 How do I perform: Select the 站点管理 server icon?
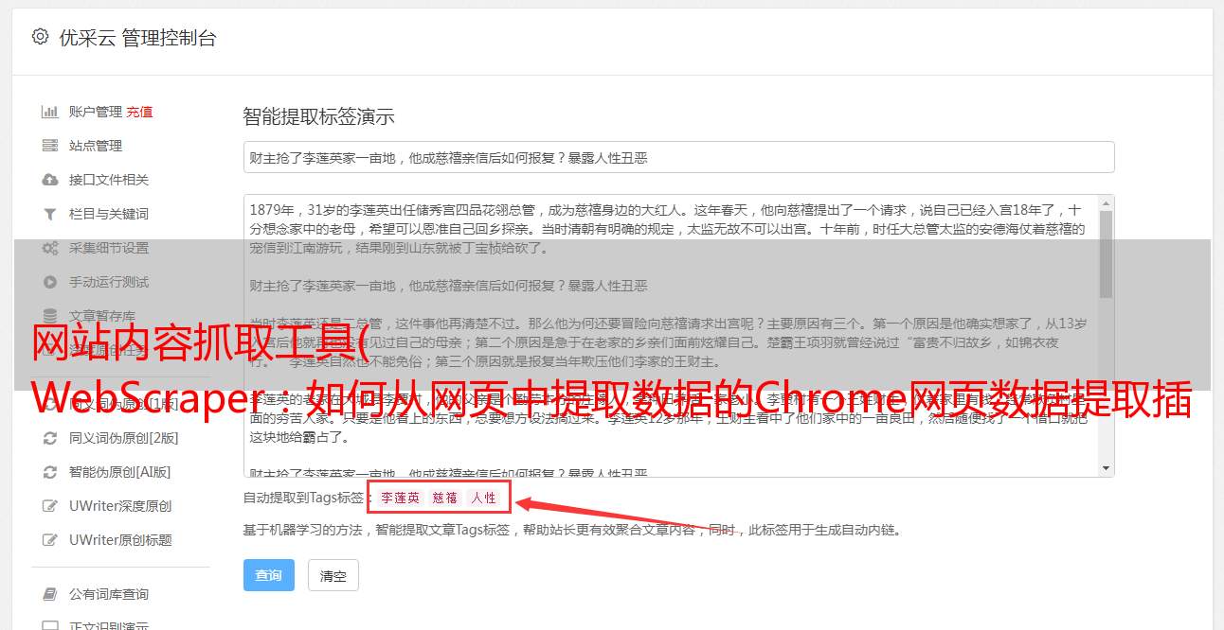click(x=50, y=146)
